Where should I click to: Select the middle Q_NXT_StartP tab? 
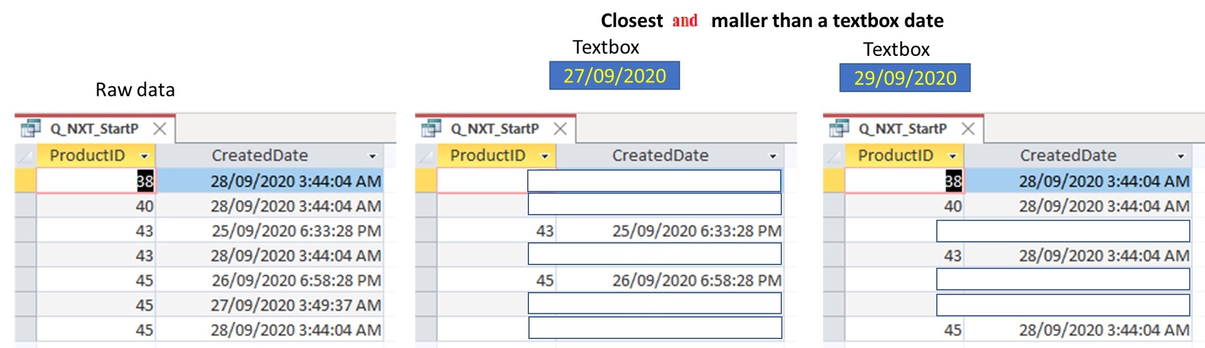pyautogui.click(x=495, y=129)
